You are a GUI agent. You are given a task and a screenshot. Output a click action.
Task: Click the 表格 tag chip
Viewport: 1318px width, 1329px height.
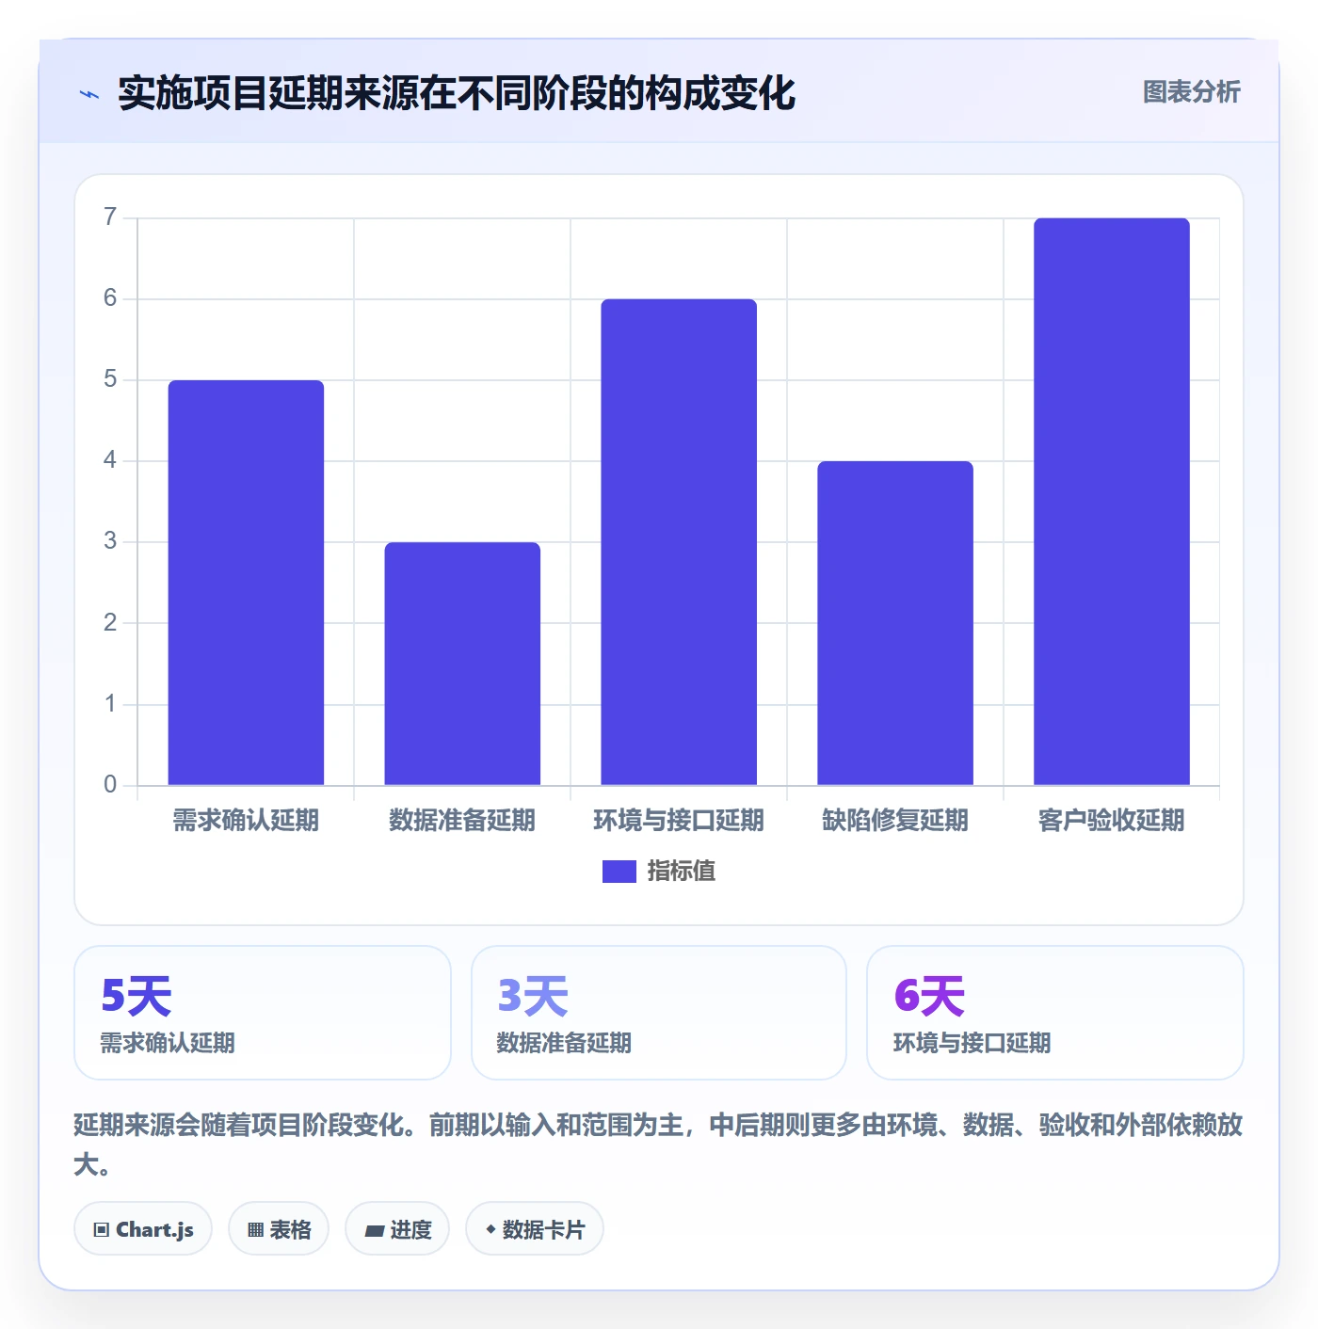(x=279, y=1229)
